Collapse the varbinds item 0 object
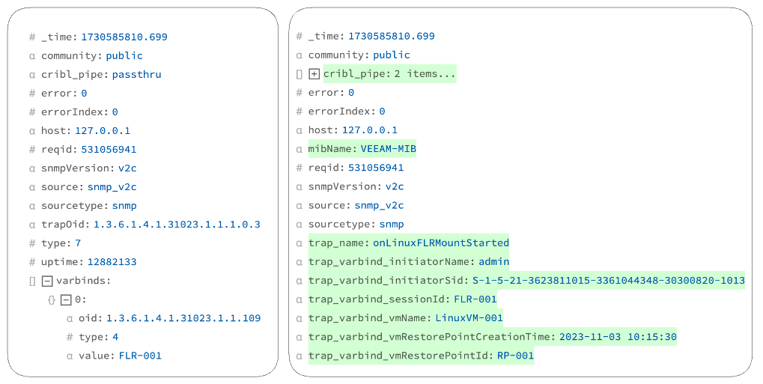Viewport: 763px width, 384px height. tap(65, 300)
